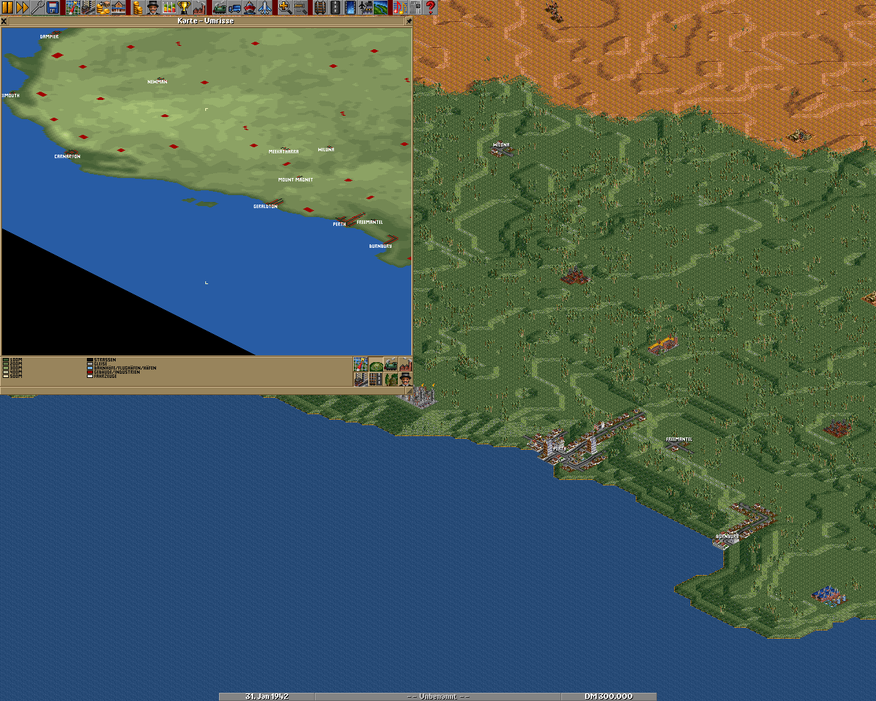876x701 pixels.
Task: Open the airport construction tool
Action: pos(365,8)
